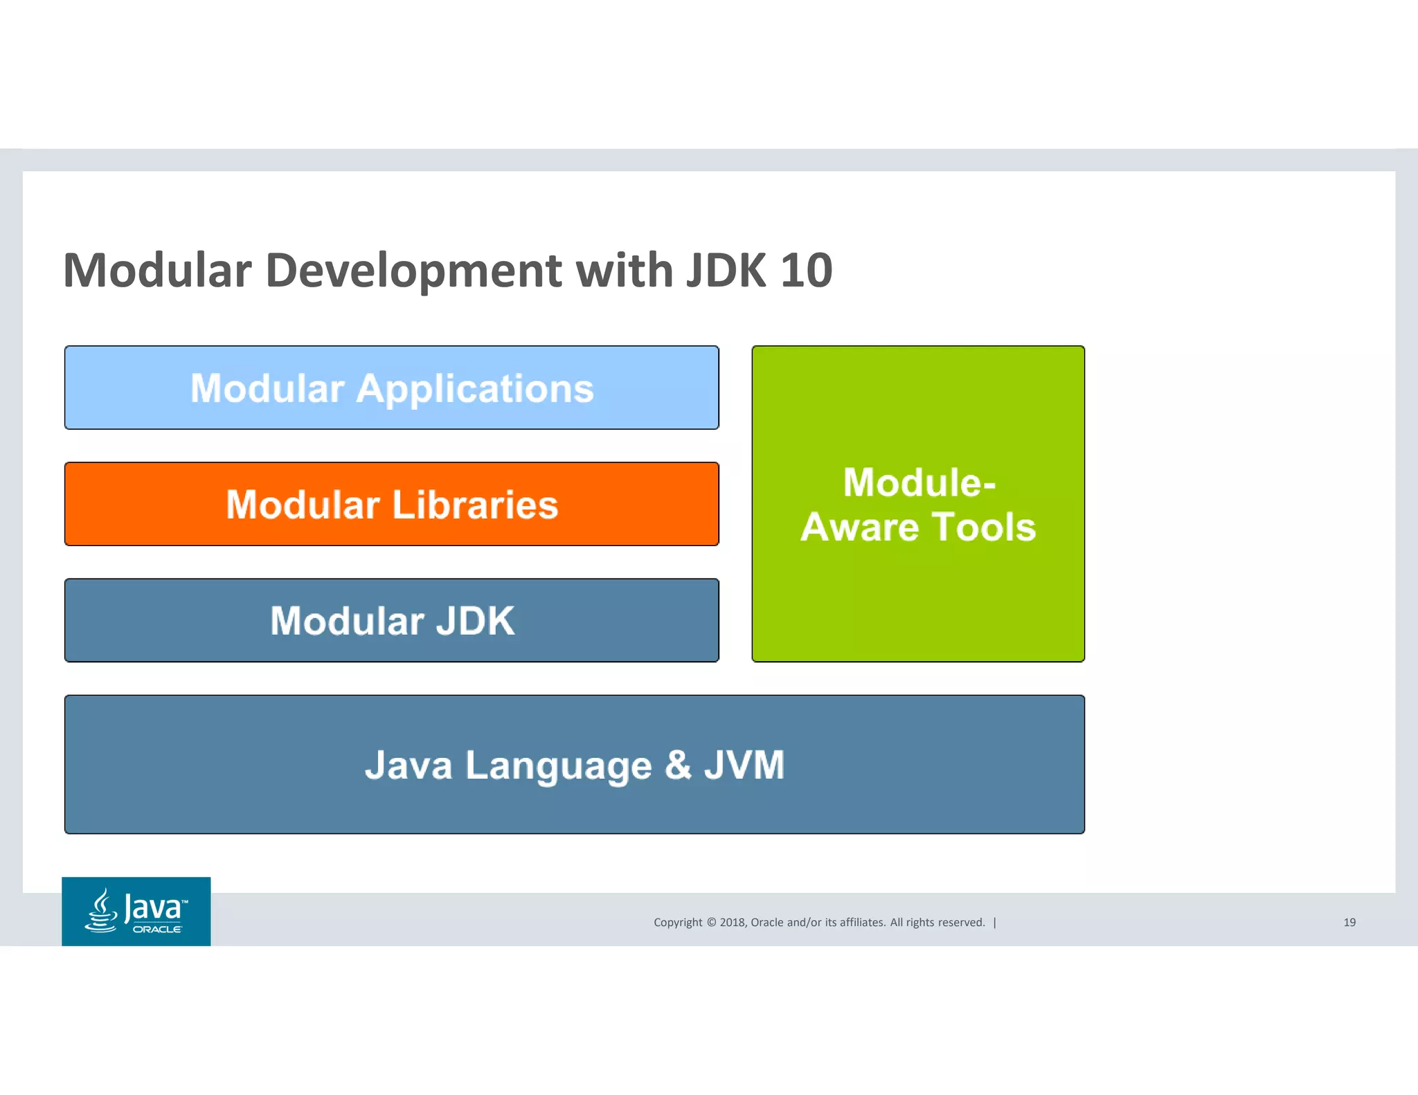Click the word 'Libraries' in the orange box

[475, 505]
